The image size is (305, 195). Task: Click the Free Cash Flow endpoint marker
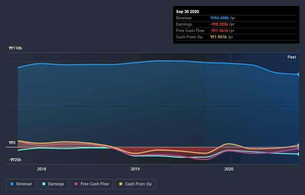pyautogui.click(x=298, y=148)
